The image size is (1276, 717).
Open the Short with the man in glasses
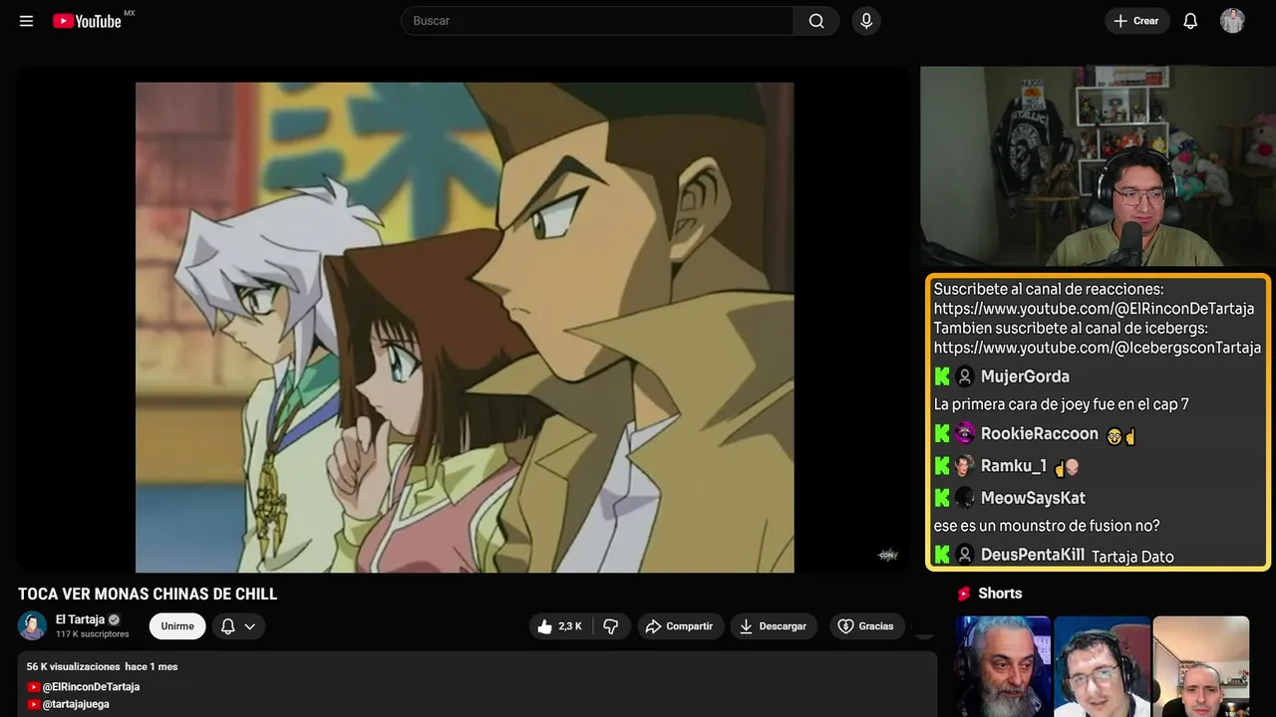click(x=1102, y=666)
